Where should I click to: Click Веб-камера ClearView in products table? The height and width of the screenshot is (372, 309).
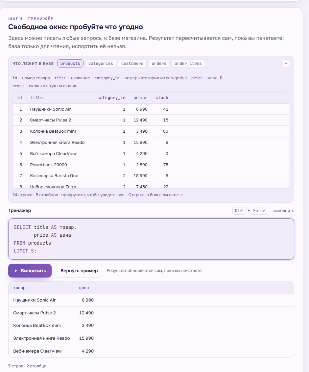coord(53,153)
